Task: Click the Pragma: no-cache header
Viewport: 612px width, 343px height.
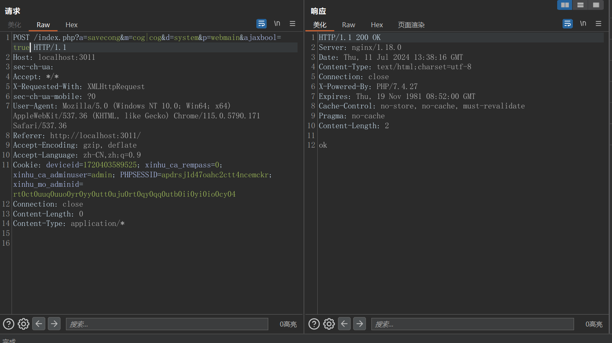Action: coord(352,116)
